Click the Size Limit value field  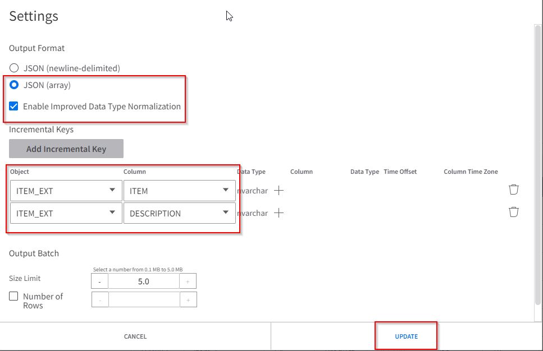coord(143,281)
